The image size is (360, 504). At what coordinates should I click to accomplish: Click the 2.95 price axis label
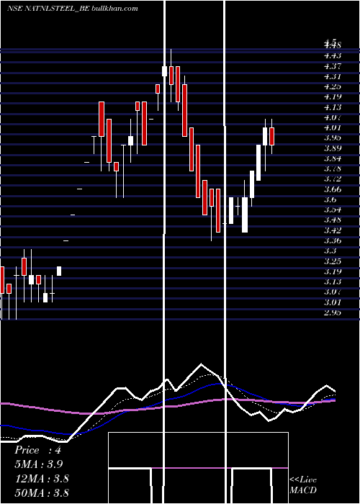coord(333,312)
